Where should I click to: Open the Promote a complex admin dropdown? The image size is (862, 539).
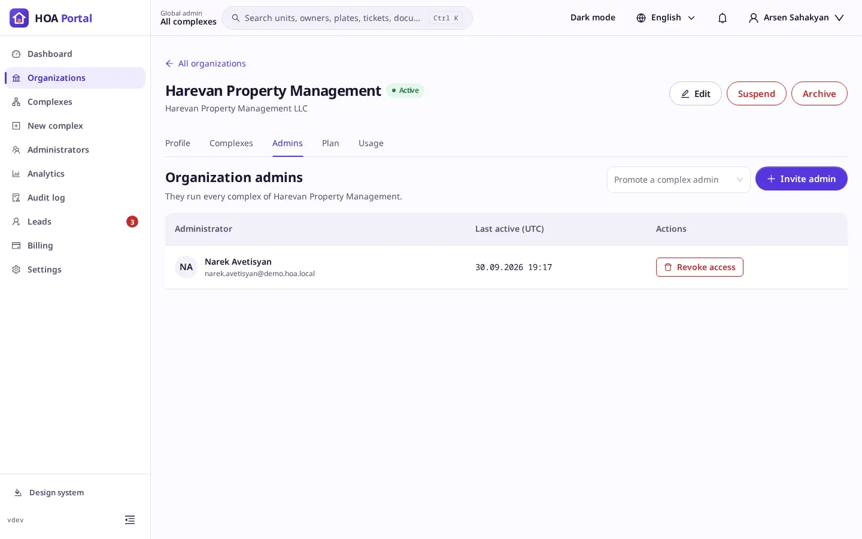[679, 180]
